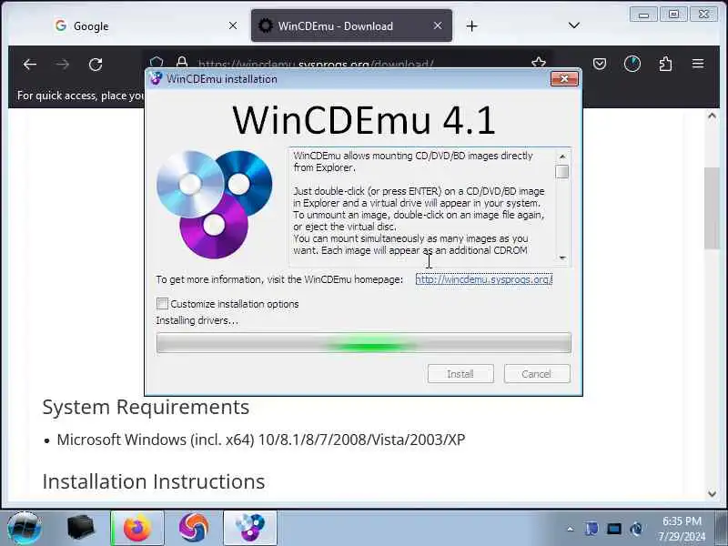728x546 pixels.
Task: Click the Firefox forward arrow
Action: click(62, 65)
